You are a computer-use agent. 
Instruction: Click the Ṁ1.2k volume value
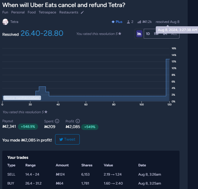pos(147,22)
